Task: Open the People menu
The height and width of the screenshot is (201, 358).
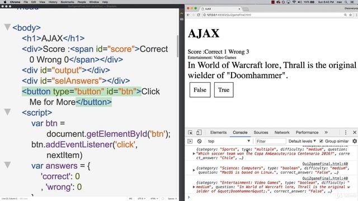Action: click(x=82, y=2)
